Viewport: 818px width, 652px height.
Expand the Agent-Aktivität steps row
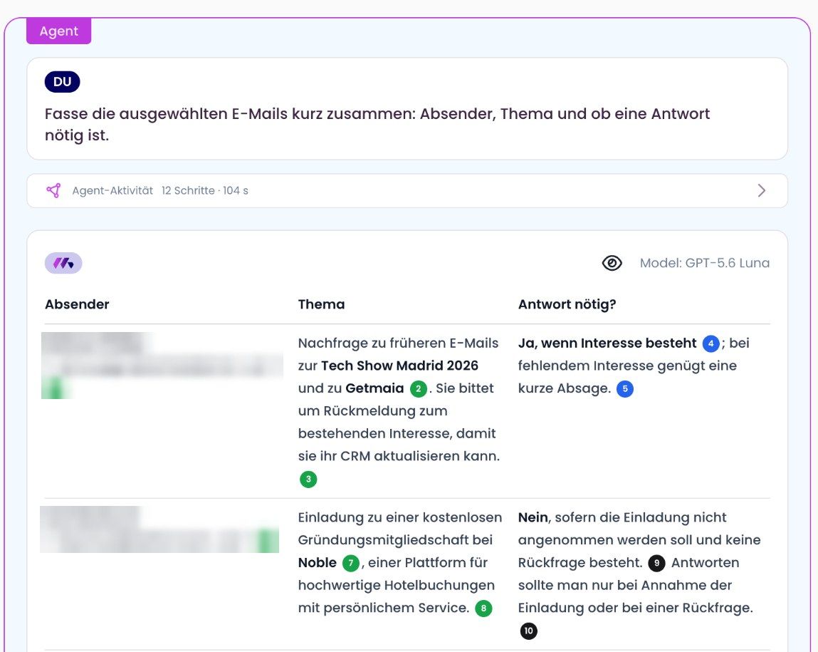[407, 190]
